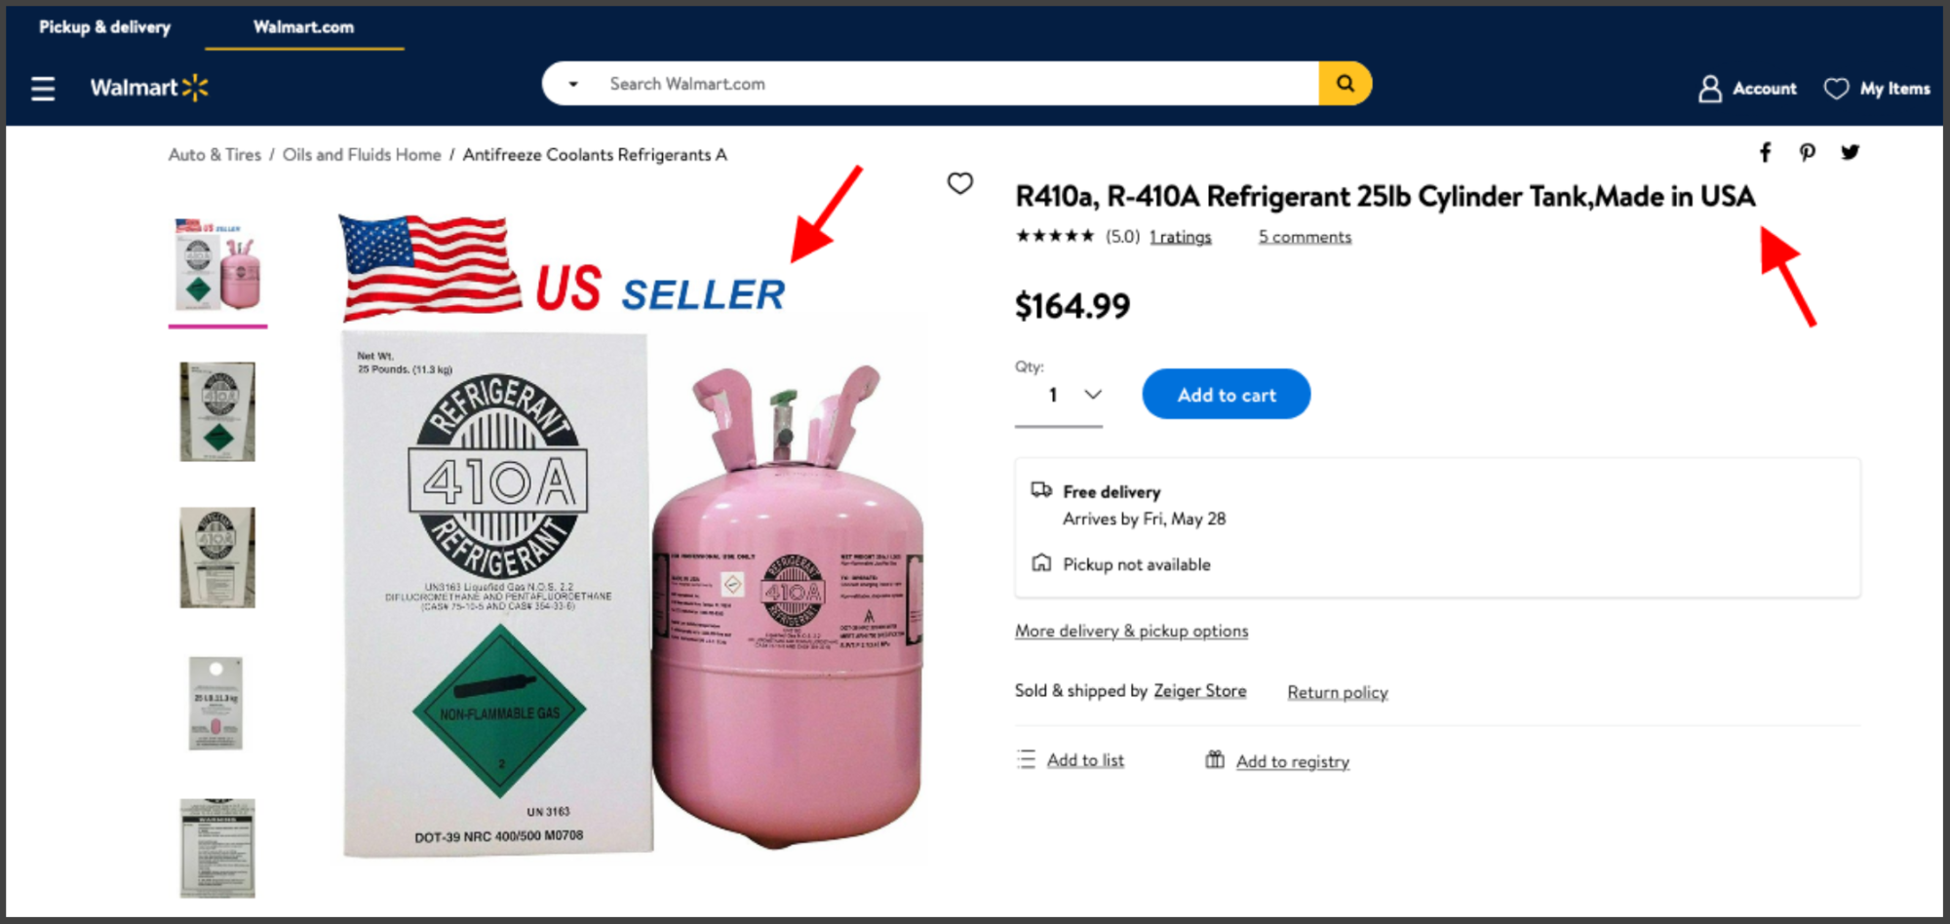Open More delivery & pickup options
Screen dimensions: 1950x924
tap(1131, 632)
